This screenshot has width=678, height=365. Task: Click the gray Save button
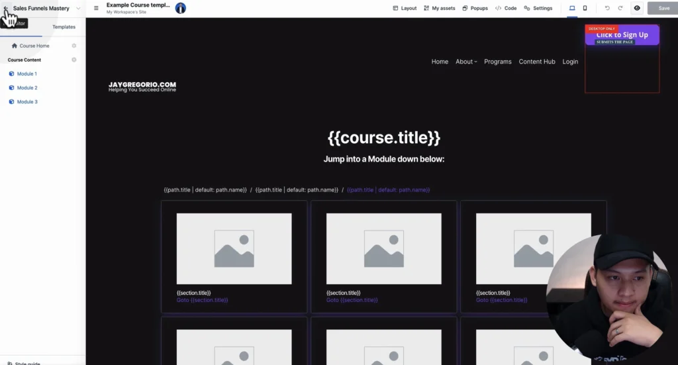663,9
